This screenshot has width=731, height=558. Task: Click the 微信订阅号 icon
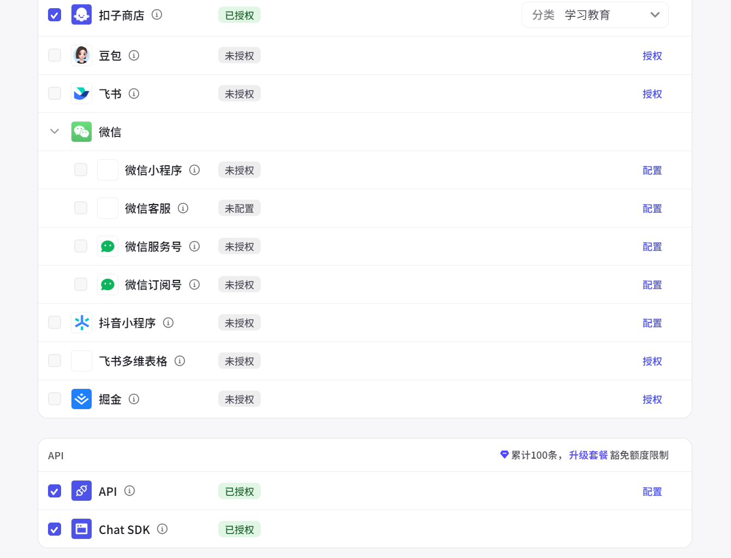107,284
